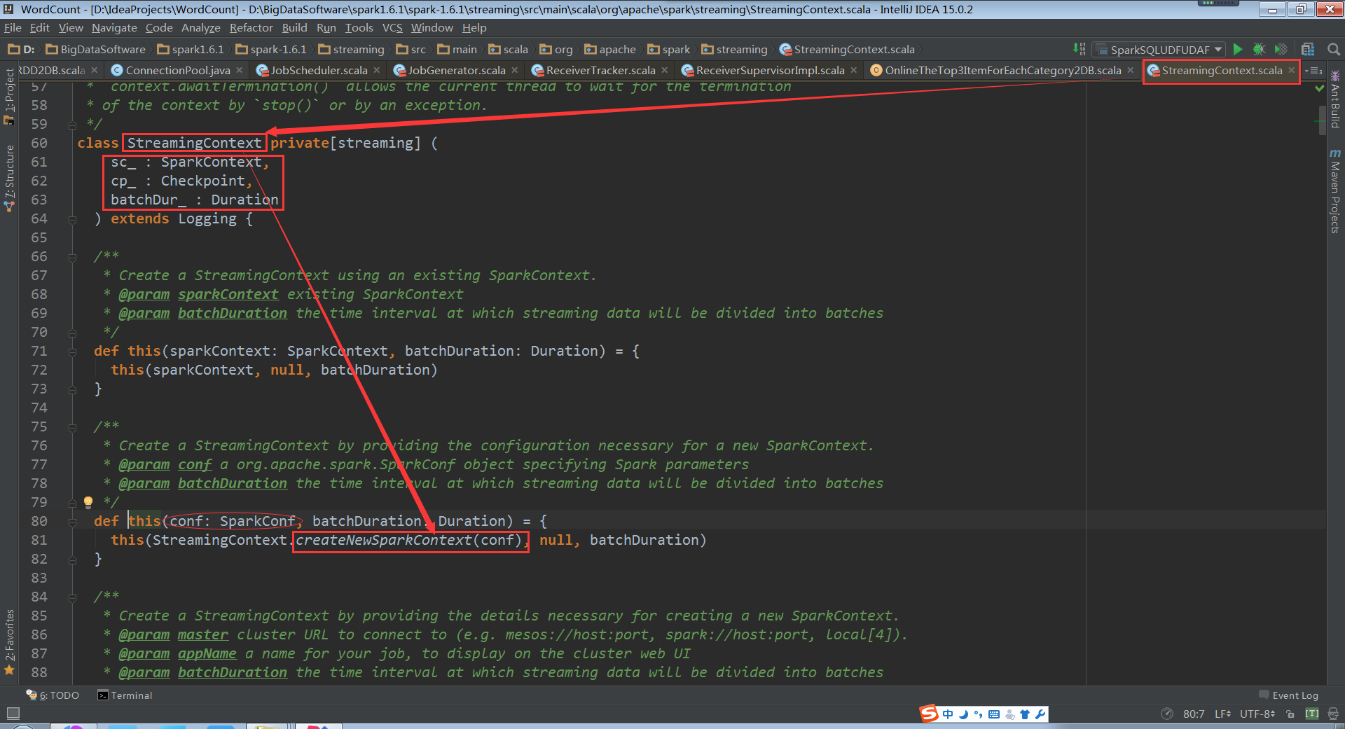Close the ConnectionPool.java tab
Screen dimensions: 1345x729
click(240, 70)
